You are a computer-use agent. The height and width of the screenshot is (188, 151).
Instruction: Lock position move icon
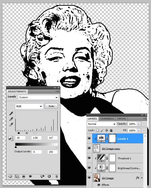[106, 130]
